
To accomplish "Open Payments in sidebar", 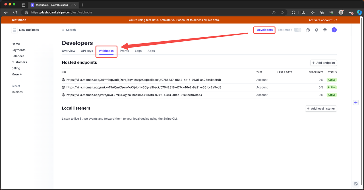I will (18, 50).
